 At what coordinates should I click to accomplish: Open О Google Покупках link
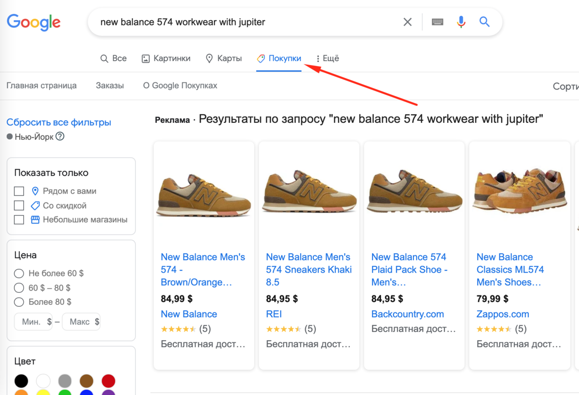[x=180, y=85]
